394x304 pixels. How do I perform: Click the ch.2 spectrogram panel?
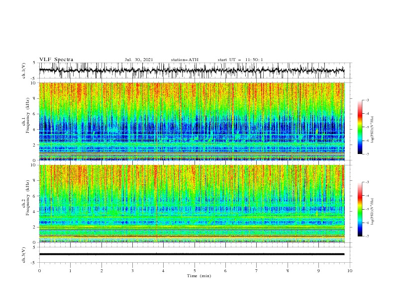coord(192,204)
